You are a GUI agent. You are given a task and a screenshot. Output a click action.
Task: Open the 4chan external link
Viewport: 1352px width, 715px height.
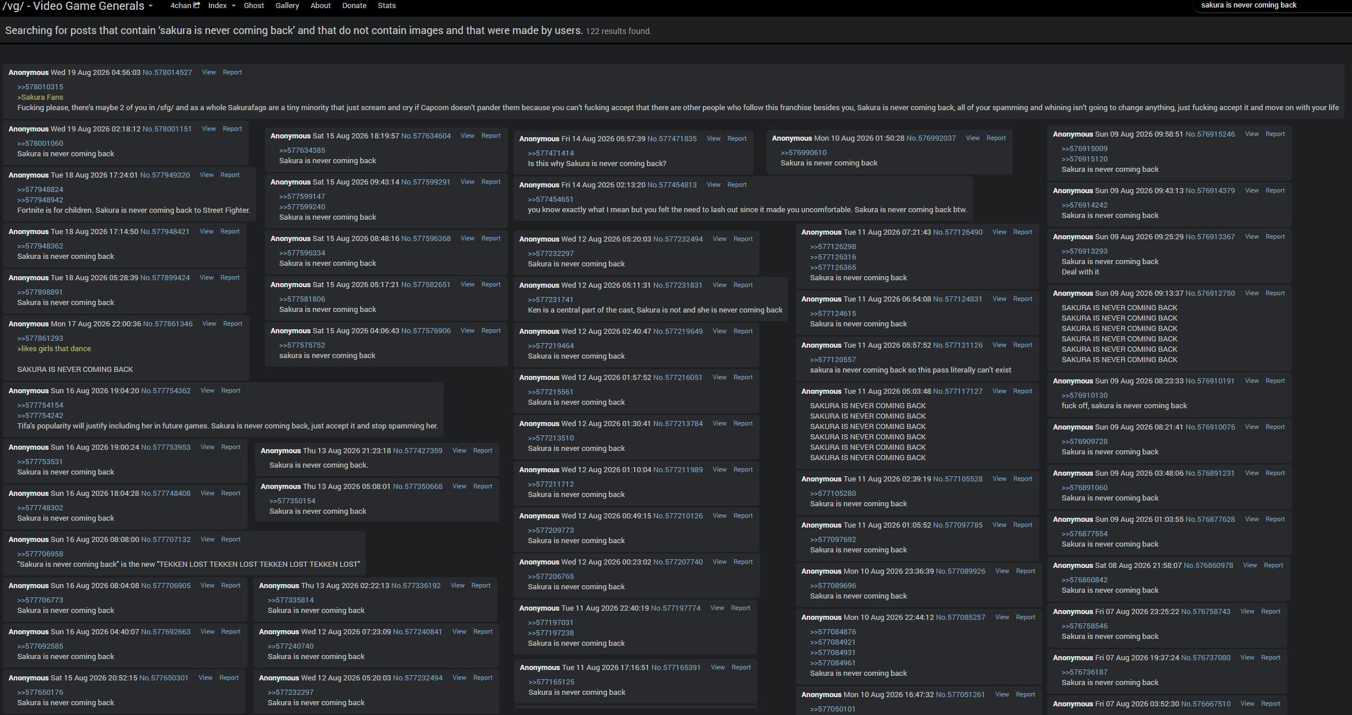[185, 5]
